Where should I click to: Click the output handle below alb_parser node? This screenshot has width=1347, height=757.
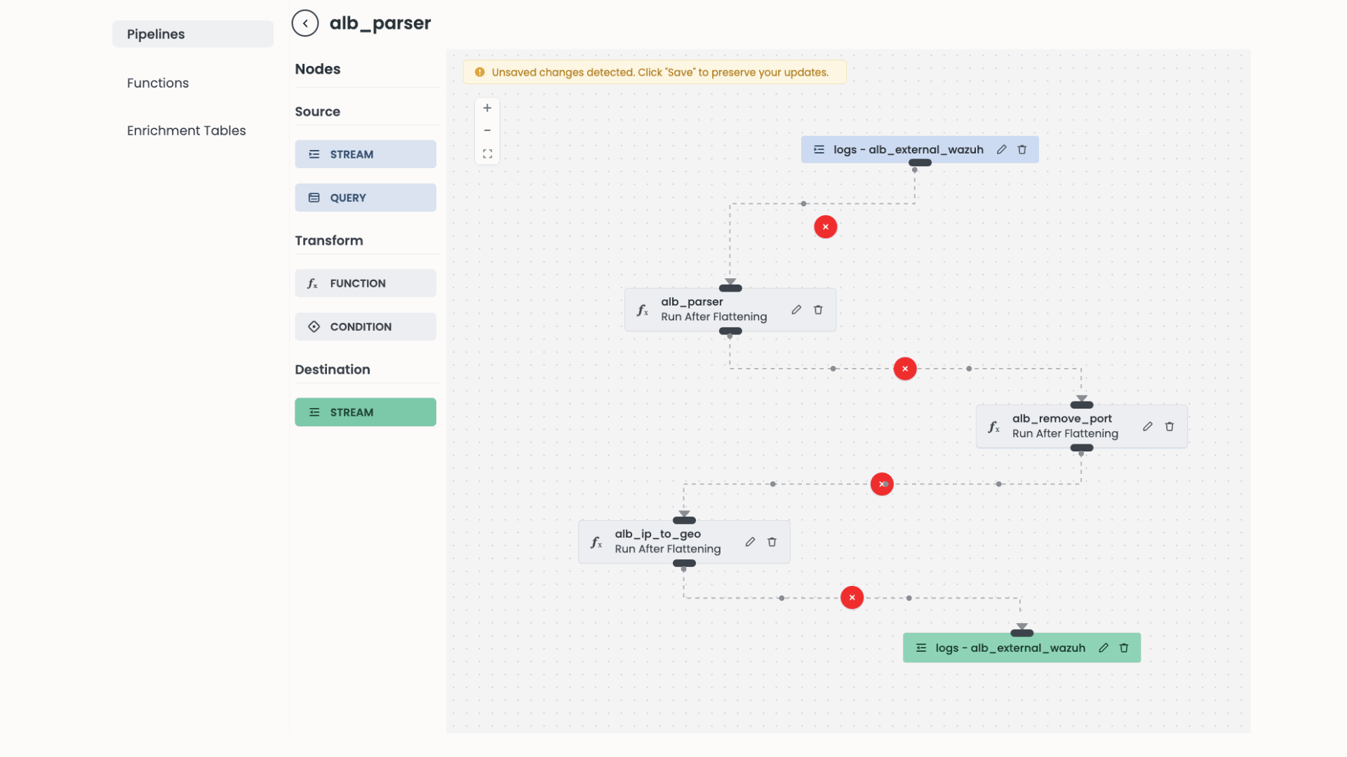coord(730,331)
